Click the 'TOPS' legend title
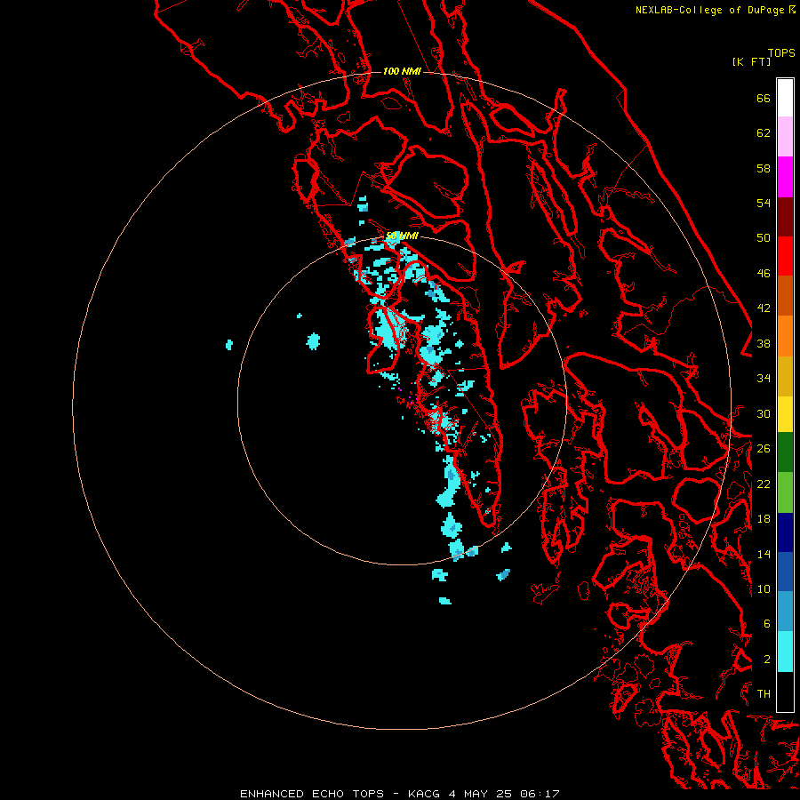This screenshot has height=800, width=800. (781, 53)
